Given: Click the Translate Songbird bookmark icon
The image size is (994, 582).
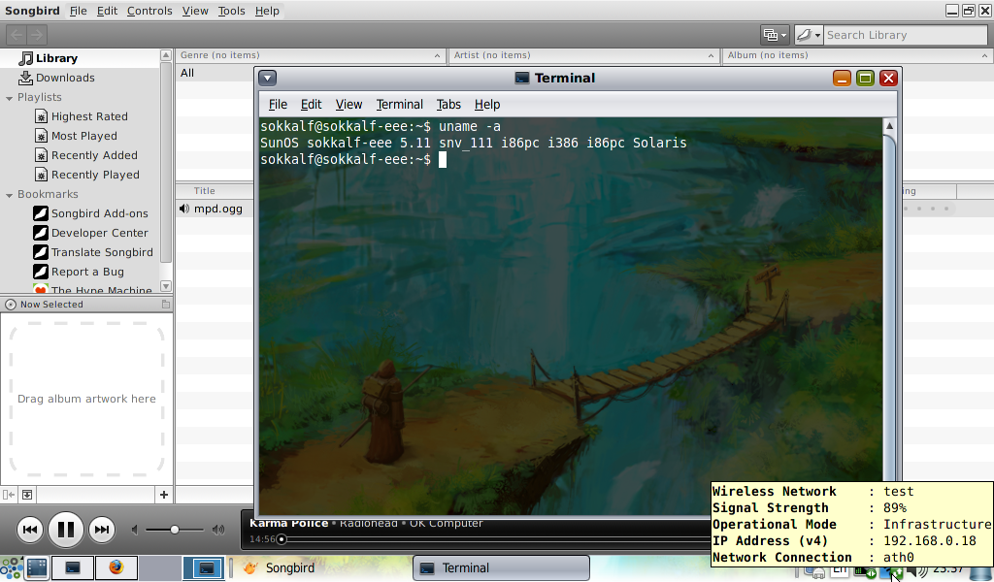Looking at the screenshot, I should click(x=41, y=252).
